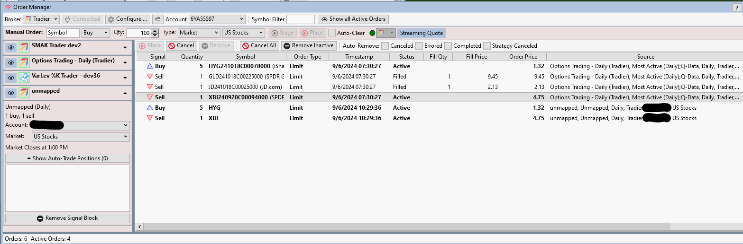The width and height of the screenshot is (743, 244).
Task: Enable the Auto-Clear checkbox
Action: point(332,33)
